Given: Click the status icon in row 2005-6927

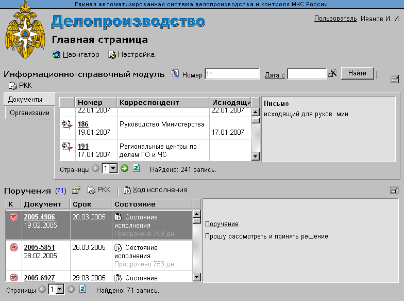Looking at the screenshot, I should pyautogui.click(x=118, y=278).
